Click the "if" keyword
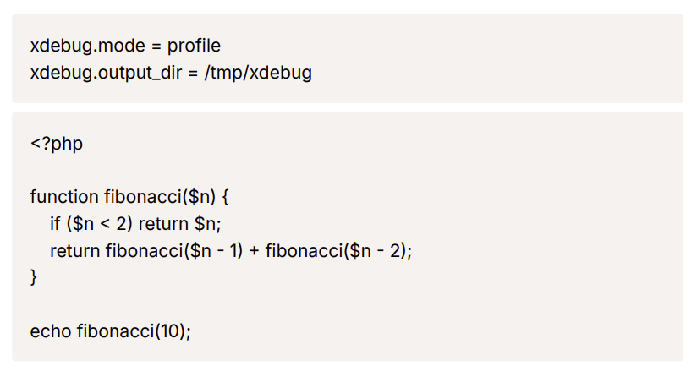Screen dimensions: 697x377 pos(55,223)
